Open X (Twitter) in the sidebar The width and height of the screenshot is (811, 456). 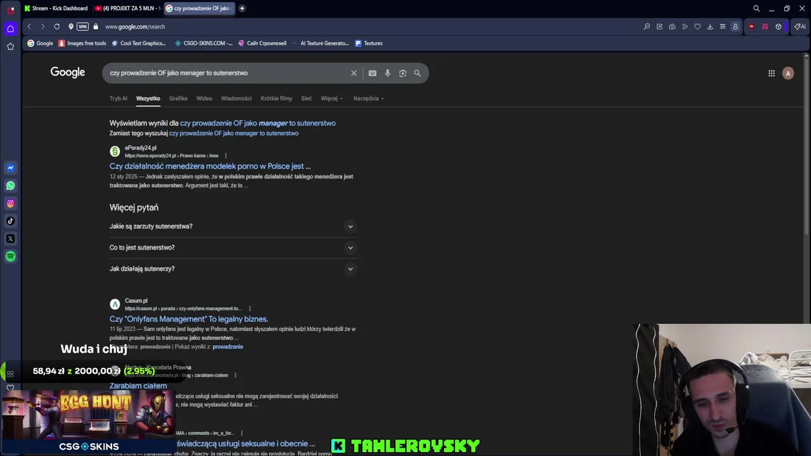point(11,239)
